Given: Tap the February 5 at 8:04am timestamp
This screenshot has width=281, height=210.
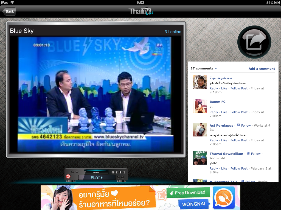Looking at the screenshot, I should tap(240, 170).
